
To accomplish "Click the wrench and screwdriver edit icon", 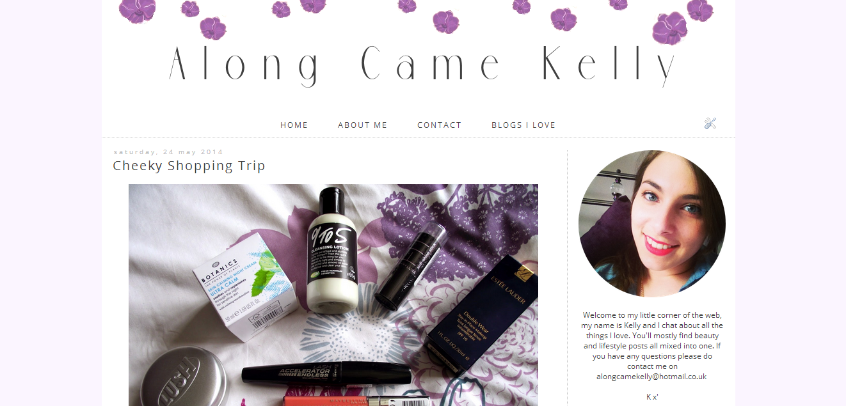I will (710, 123).
